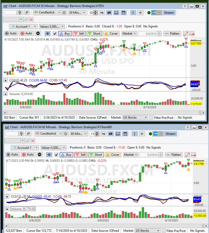Click stop minus circle icon in 30 Minute chart

pos(38,33)
